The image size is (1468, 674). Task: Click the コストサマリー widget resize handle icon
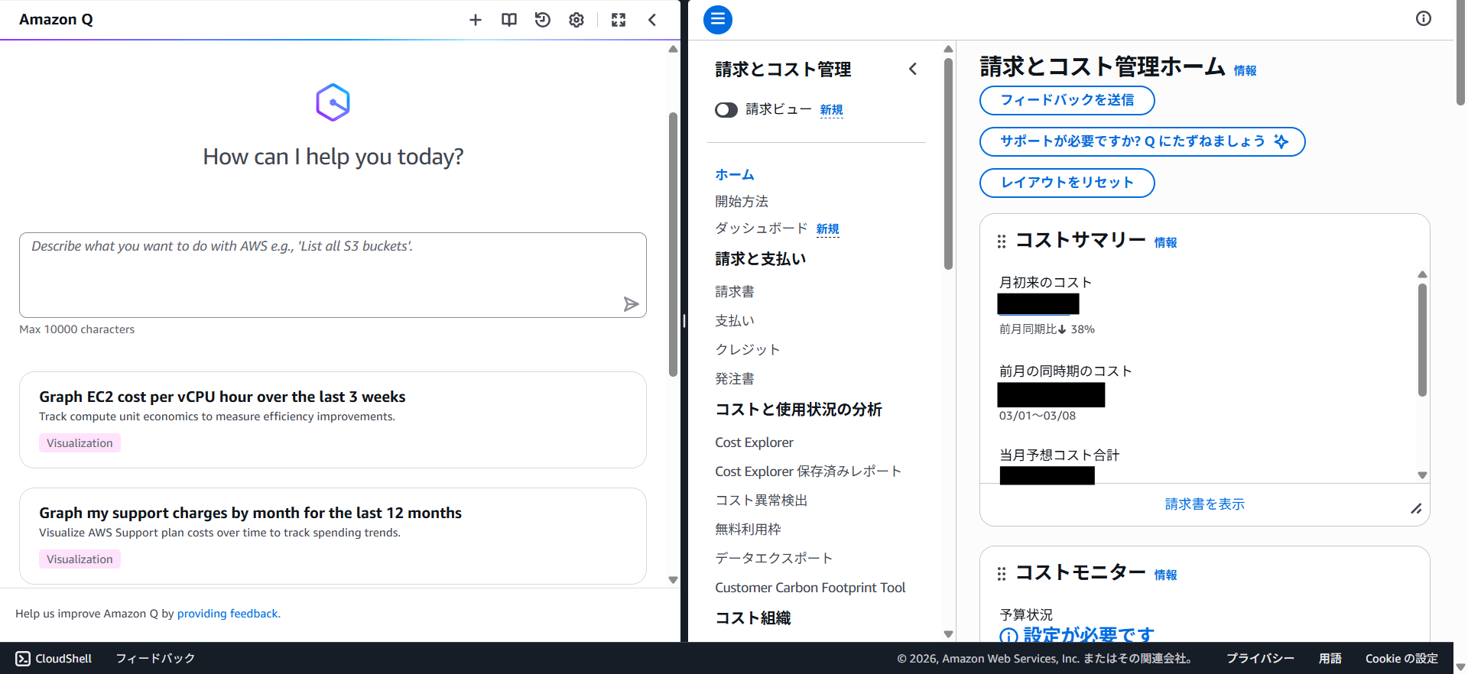[x=1416, y=509]
